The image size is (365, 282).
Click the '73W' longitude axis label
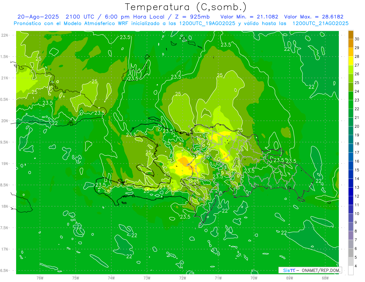pyautogui.click(x=147, y=278)
